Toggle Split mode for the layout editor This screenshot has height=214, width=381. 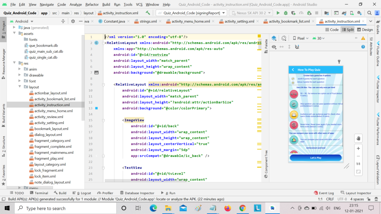click(x=348, y=29)
